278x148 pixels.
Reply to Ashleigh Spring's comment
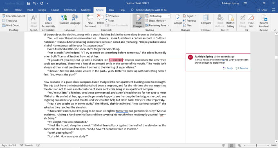[x=228, y=68]
